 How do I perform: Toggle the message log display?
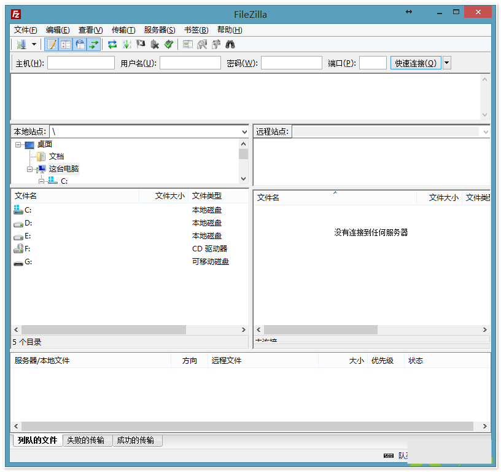coord(52,44)
